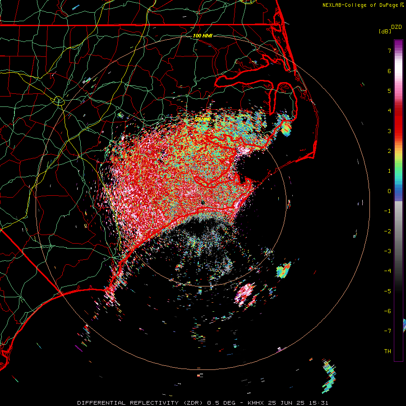
Task: Select the -3 tick label on scale
Action: pos(388,251)
